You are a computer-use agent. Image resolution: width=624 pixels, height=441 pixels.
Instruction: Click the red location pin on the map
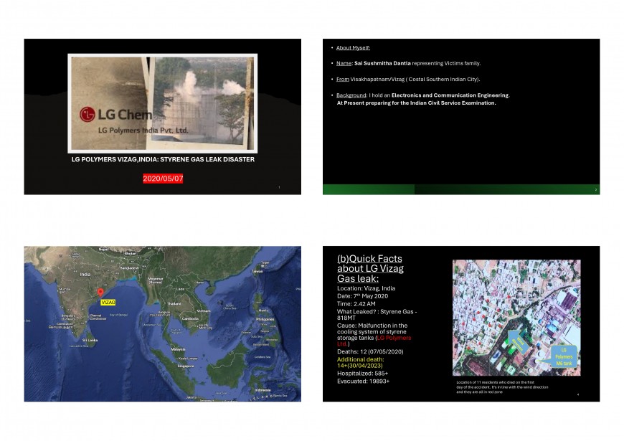(100, 292)
